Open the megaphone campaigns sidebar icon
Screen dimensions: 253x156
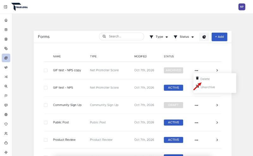6,67
